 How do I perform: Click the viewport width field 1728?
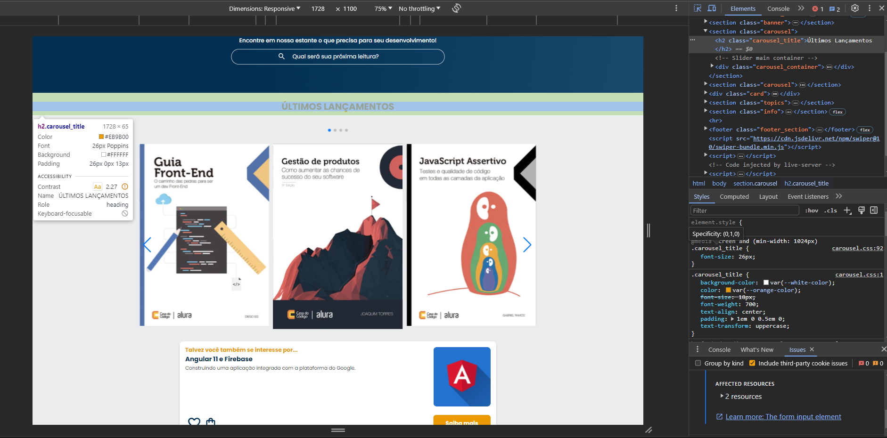point(318,8)
